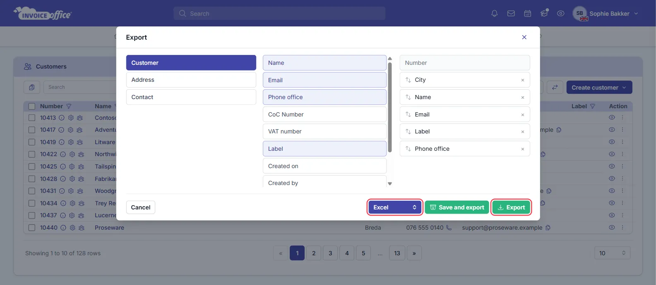Remove Email from selected export columns
Screen dimensions: 656x285
tap(523, 115)
